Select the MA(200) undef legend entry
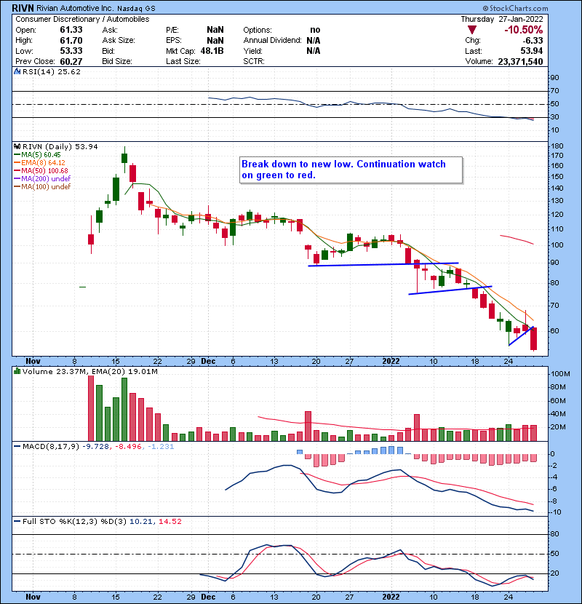This screenshot has width=582, height=604. [42, 179]
